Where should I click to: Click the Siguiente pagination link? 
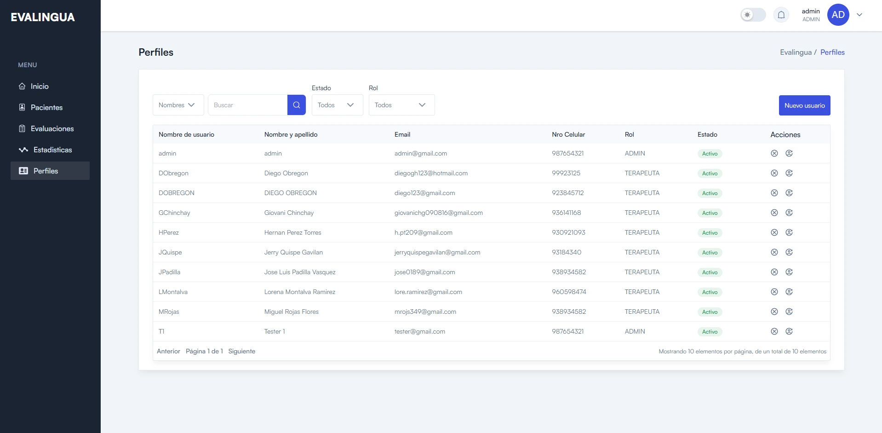[x=242, y=351]
